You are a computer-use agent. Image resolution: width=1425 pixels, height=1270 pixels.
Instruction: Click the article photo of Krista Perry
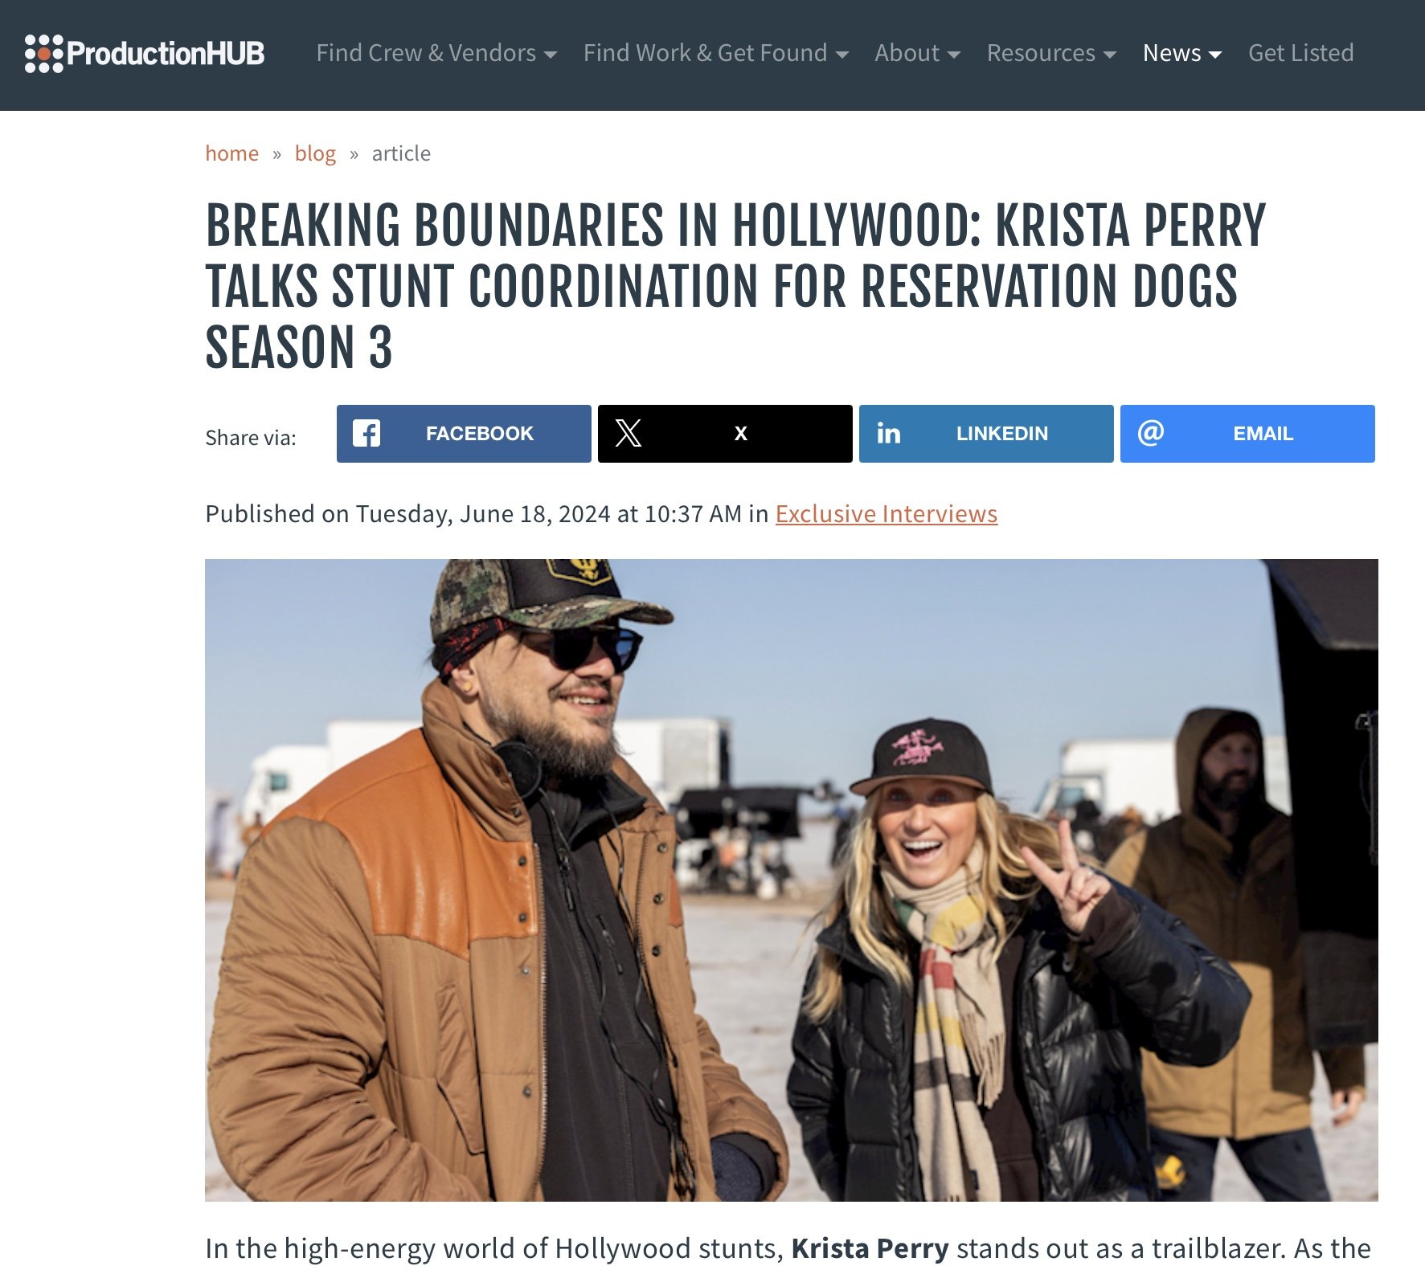(x=792, y=880)
